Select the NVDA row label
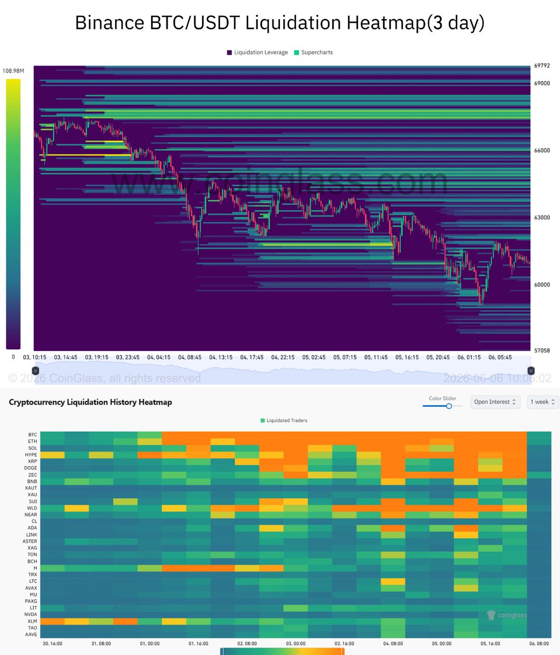Screen dimensions: 560x655 point(31,614)
